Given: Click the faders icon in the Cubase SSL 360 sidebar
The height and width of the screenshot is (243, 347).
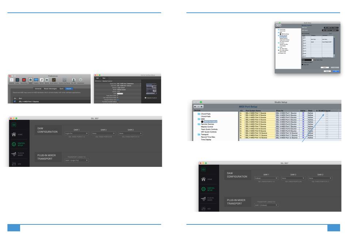Looking at the screenshot, I should pyautogui.click(x=203, y=208).
